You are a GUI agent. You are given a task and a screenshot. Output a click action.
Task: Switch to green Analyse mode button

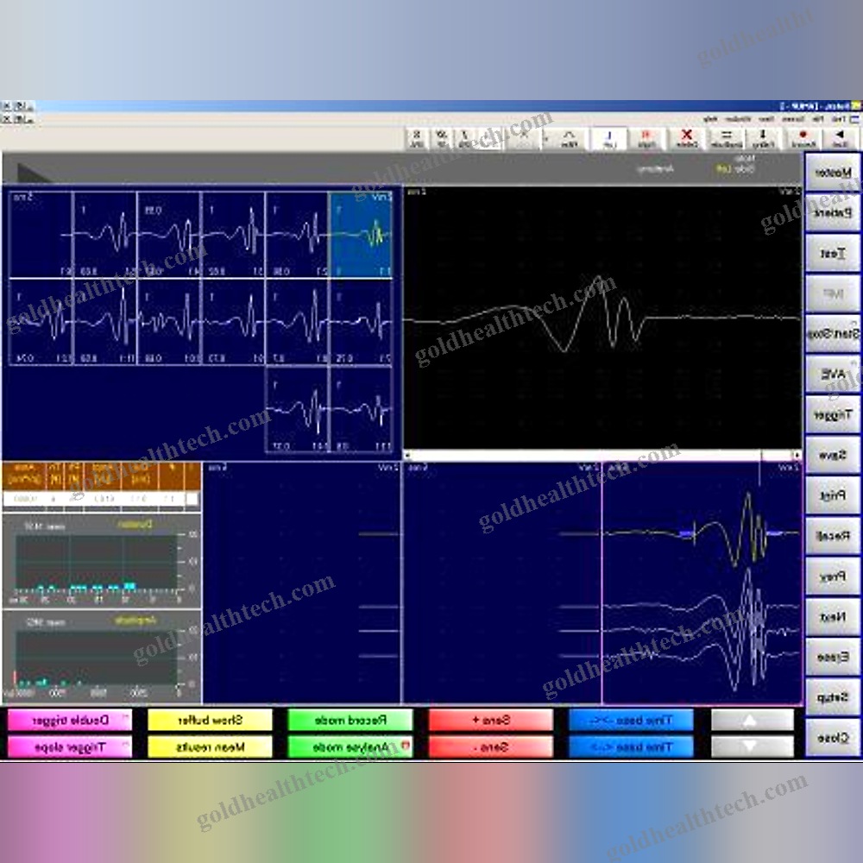(x=350, y=746)
